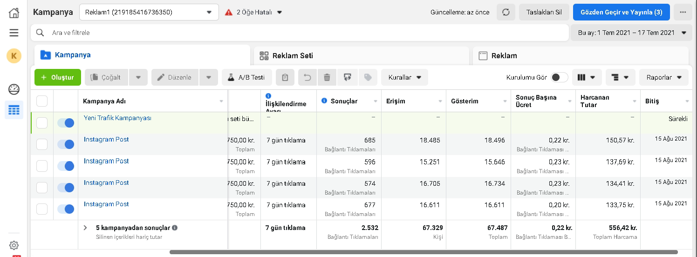Click the refresh icon button
This screenshot has width=697, height=257.
[506, 12]
